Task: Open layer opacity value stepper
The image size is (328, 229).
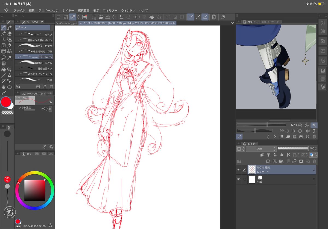Action: [316, 149]
